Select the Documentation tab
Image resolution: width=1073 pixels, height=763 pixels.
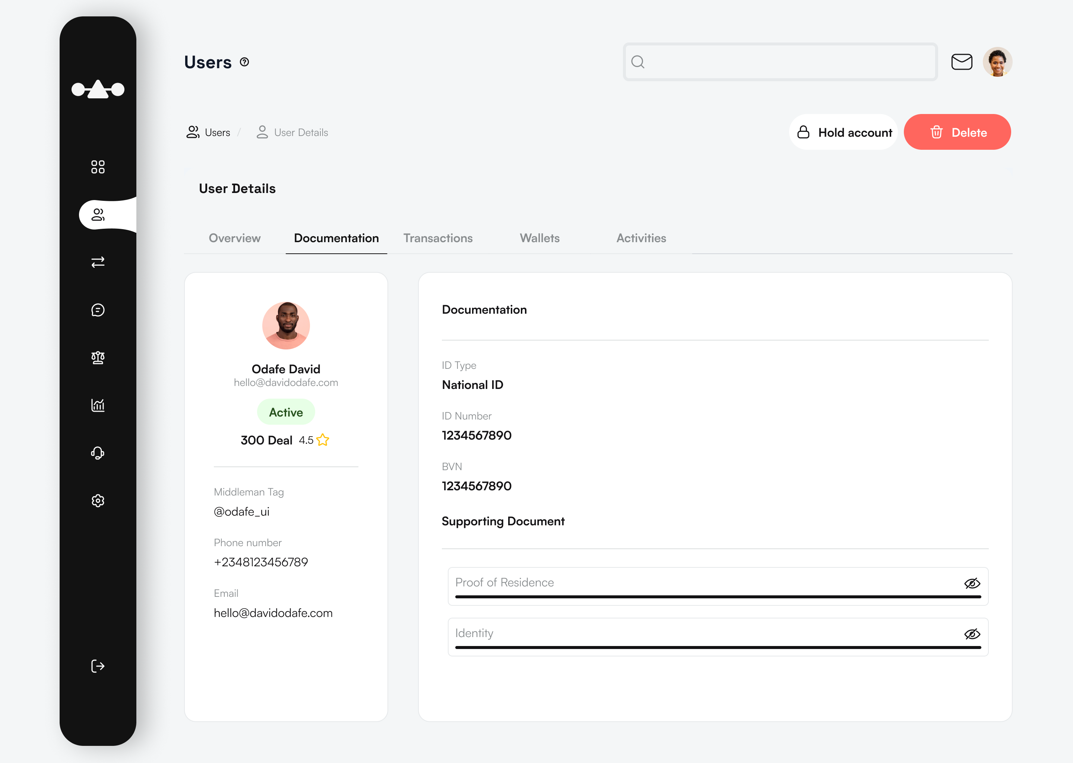[x=336, y=238]
